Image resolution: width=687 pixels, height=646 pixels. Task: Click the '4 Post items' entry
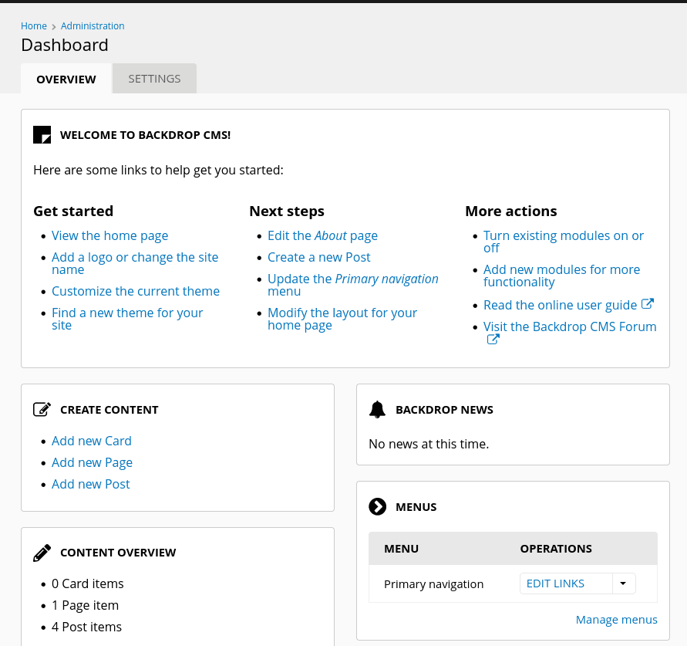tap(87, 627)
